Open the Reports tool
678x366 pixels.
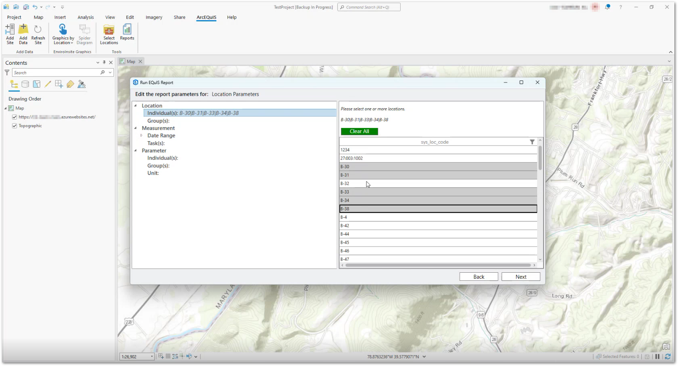[127, 32]
